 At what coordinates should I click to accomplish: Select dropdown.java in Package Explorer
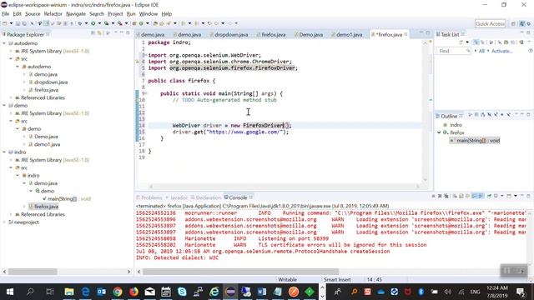[51, 82]
